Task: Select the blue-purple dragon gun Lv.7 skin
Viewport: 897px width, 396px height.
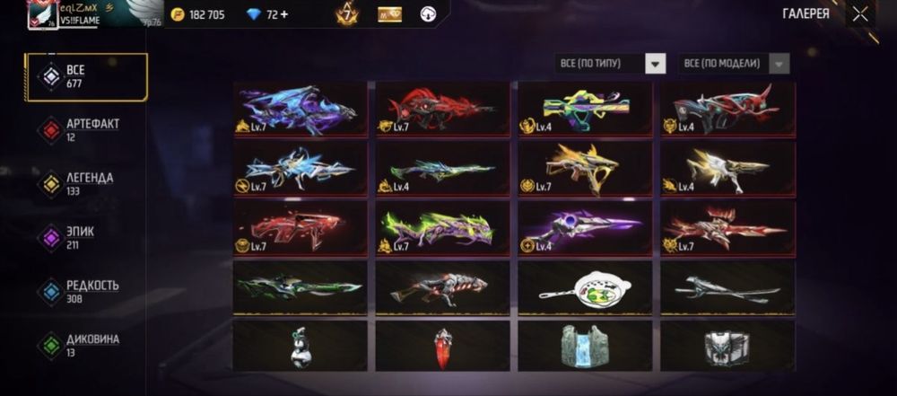Action: [300, 109]
